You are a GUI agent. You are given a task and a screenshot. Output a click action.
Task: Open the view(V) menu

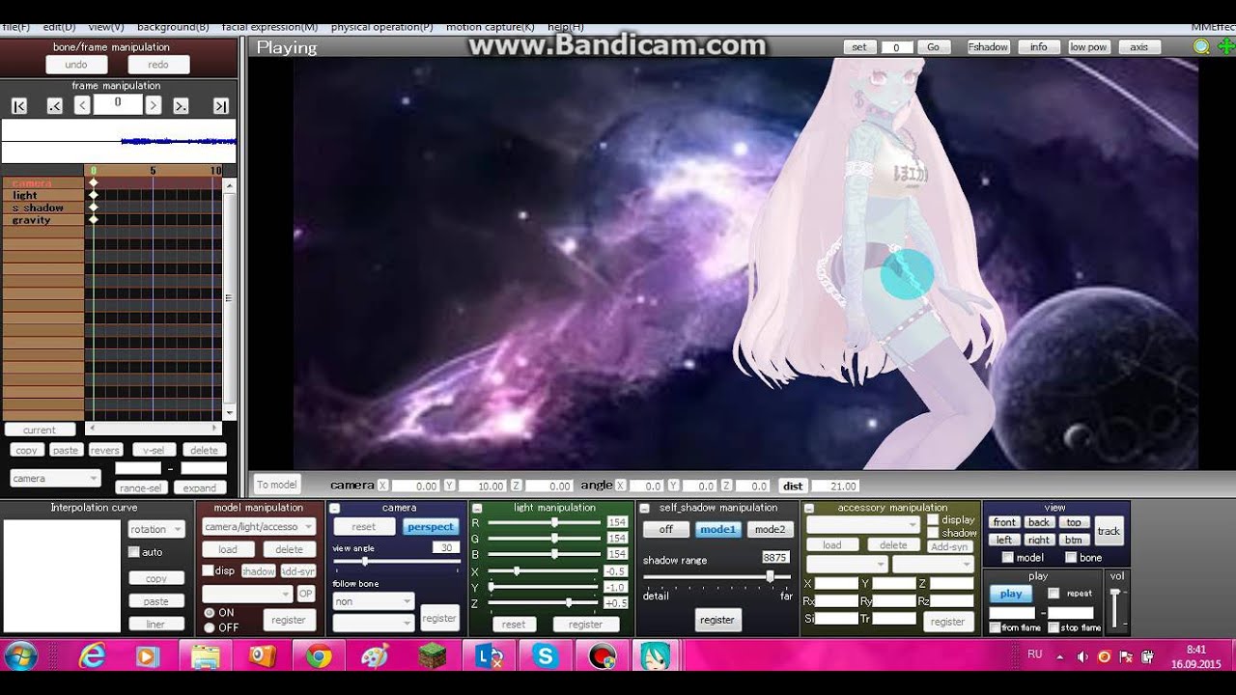click(105, 27)
